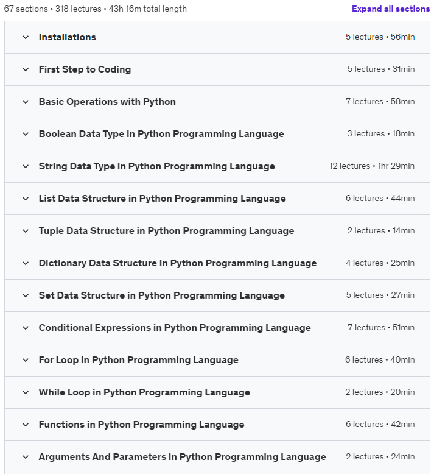The image size is (434, 474).
Task: Expand the Boolean Data Type section chevron
Action: pos(26,134)
